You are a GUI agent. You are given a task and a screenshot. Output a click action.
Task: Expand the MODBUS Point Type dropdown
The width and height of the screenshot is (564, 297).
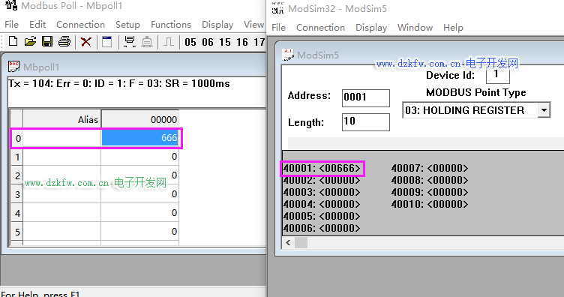544,110
